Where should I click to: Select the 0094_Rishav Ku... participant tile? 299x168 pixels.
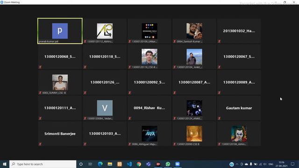pyautogui.click(x=149, y=108)
